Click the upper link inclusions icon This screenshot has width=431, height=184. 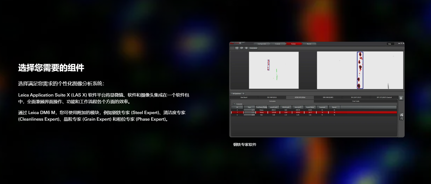[x=401, y=115]
